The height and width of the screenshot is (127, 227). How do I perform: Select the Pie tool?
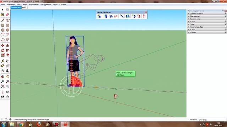pos(7,40)
